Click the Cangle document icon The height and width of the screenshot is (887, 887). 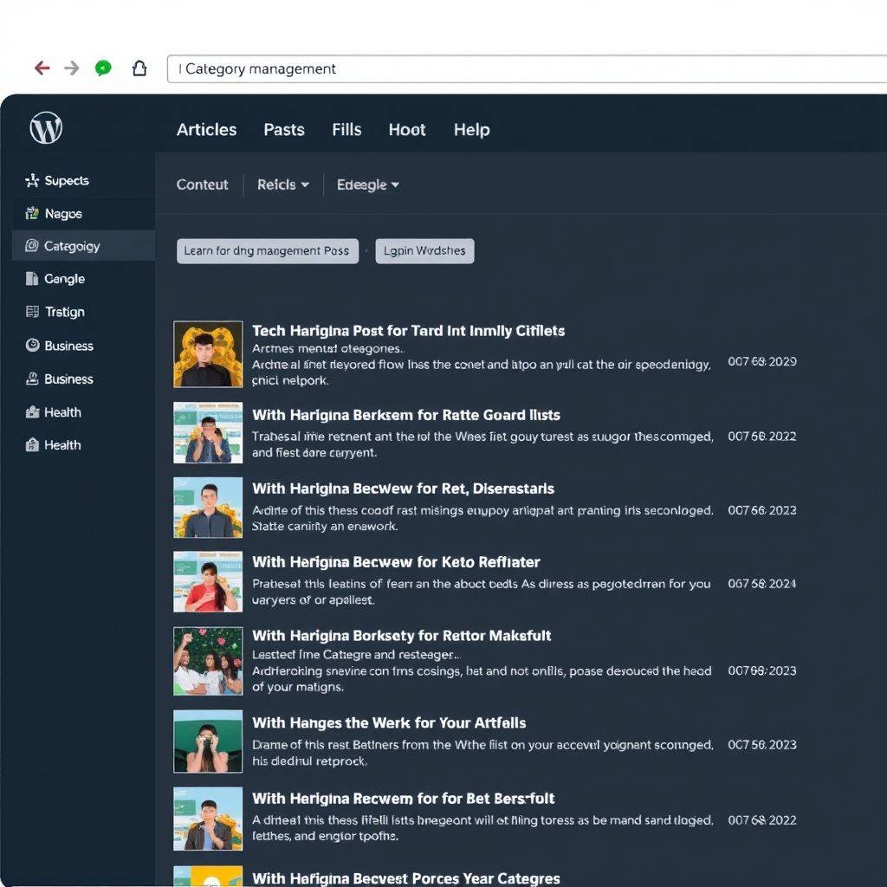[32, 278]
